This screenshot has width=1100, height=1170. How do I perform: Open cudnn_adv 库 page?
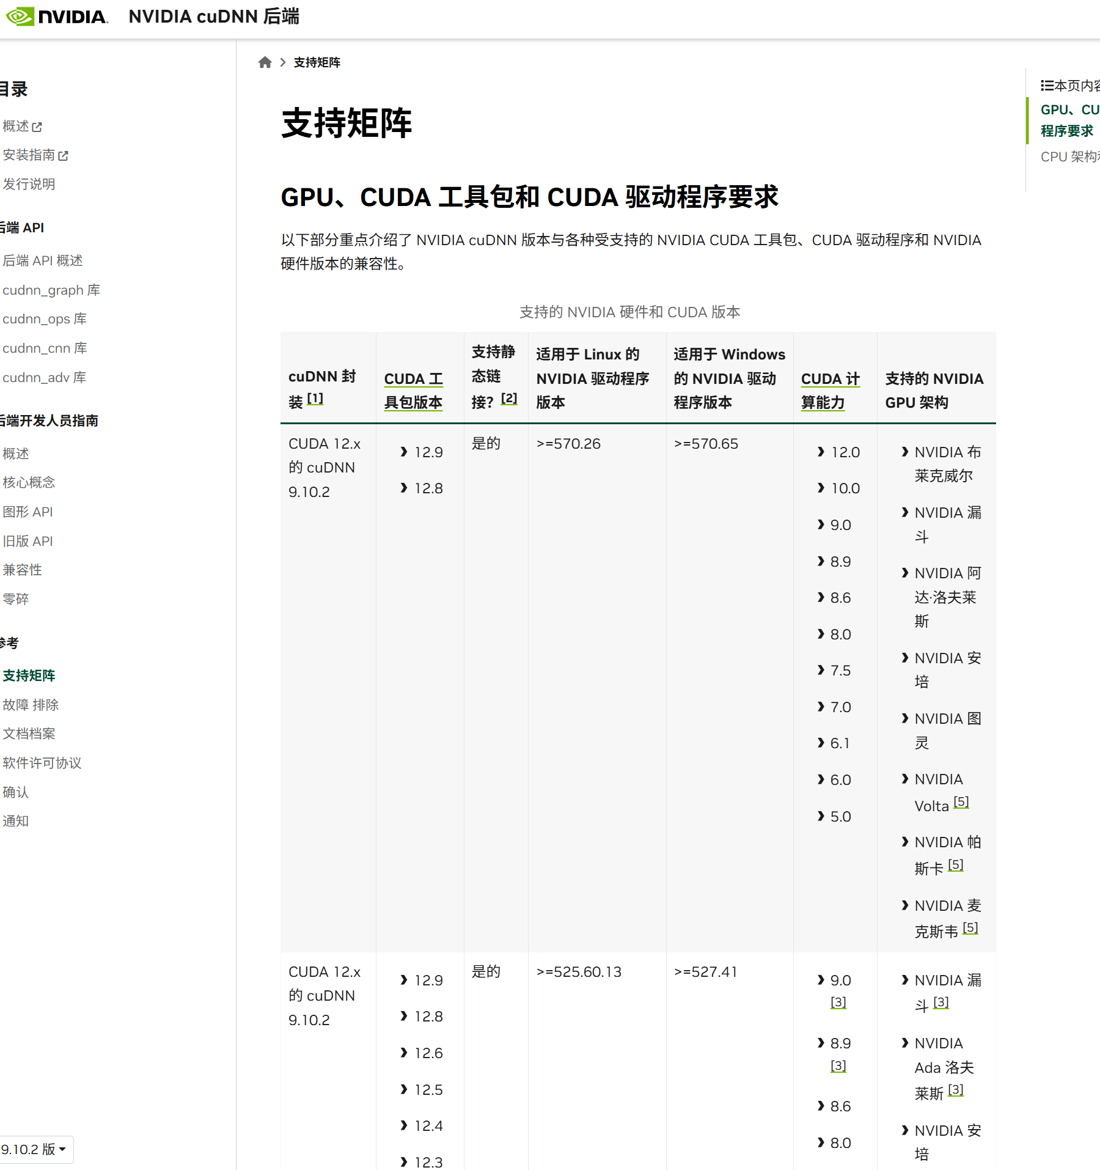(44, 378)
